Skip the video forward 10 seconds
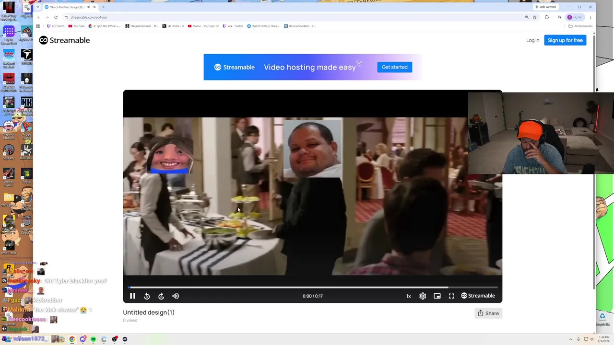Viewport: 614px width, 345px height. (x=161, y=296)
